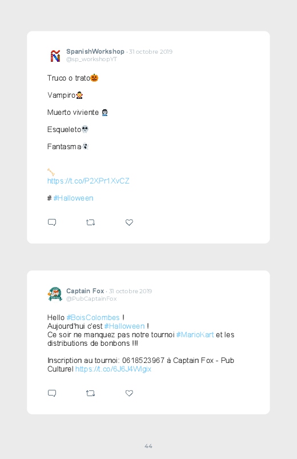Select #Halloween hashtag in Captain Fox tweet
This screenshot has width=297, height=459.
coord(125,326)
